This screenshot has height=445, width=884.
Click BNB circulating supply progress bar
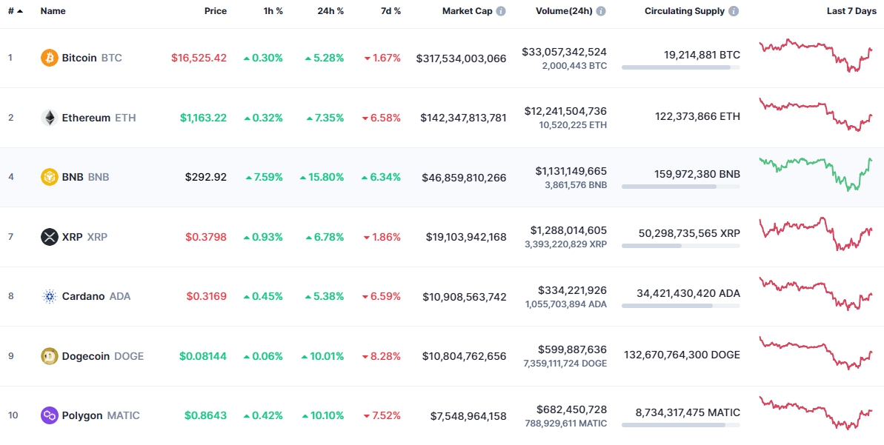pyautogui.click(x=681, y=187)
